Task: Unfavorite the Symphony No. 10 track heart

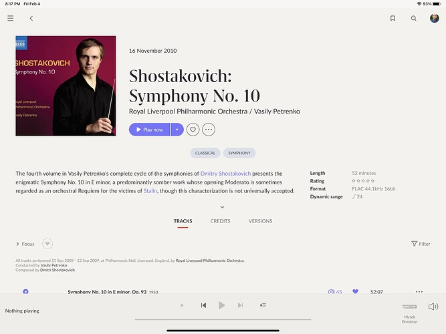Action: (355, 291)
